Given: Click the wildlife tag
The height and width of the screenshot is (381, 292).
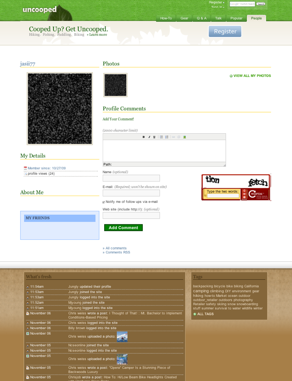Looking at the screenshot, I should (248, 308).
